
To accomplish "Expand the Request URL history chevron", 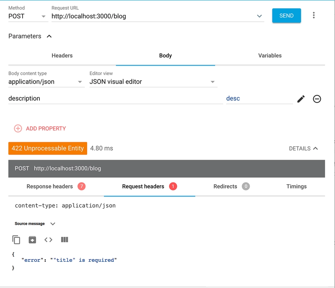I will (x=259, y=16).
